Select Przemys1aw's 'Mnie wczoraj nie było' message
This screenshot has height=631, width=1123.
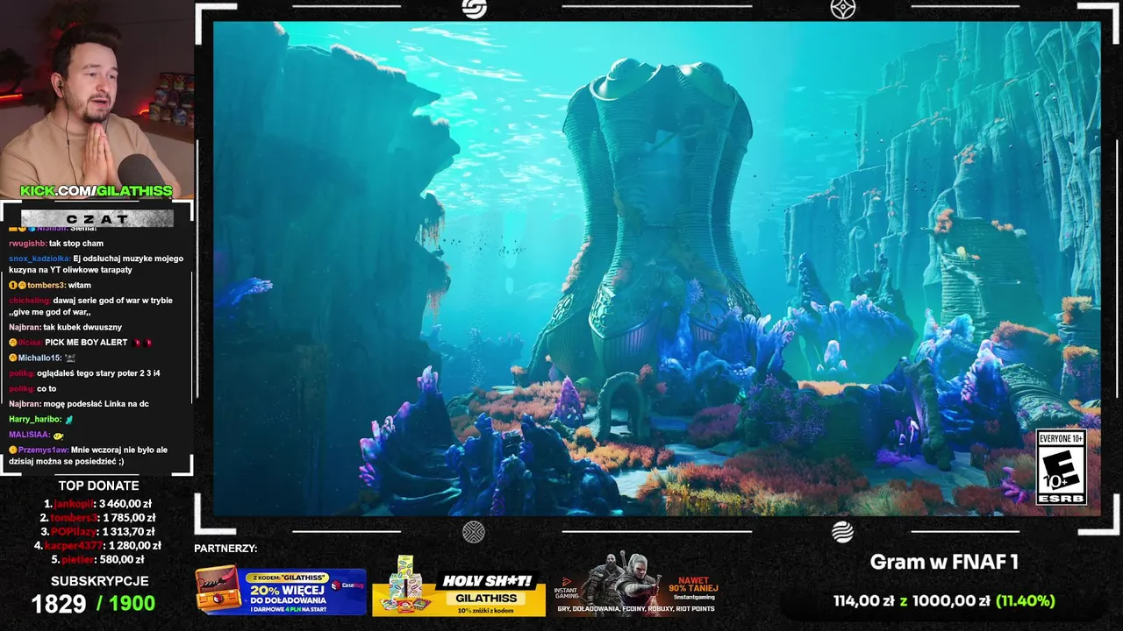click(x=90, y=456)
